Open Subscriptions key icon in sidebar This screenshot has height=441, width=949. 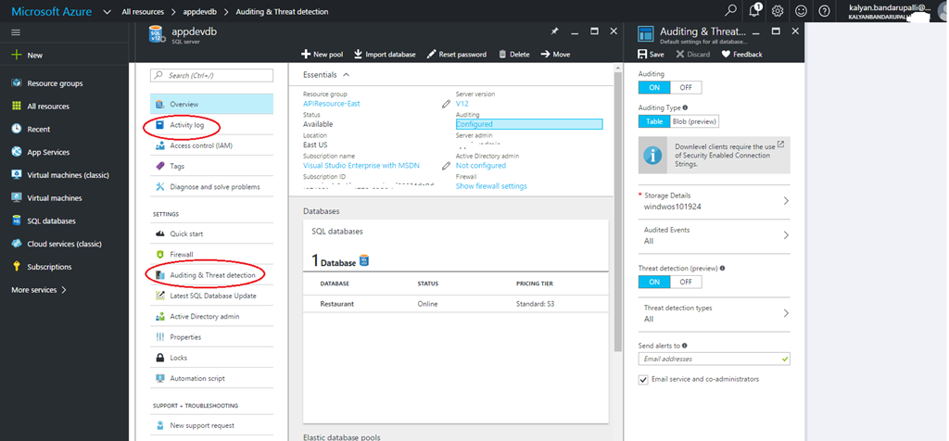coord(17,267)
